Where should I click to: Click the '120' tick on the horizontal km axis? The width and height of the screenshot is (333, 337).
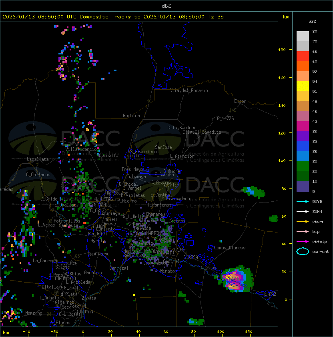(x=249, y=332)
